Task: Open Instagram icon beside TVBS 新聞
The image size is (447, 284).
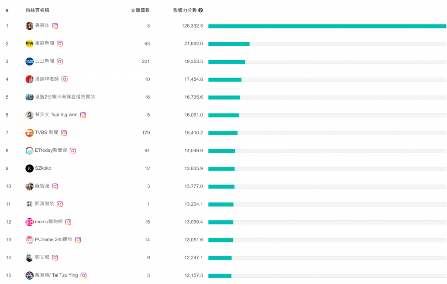Action: (64, 133)
